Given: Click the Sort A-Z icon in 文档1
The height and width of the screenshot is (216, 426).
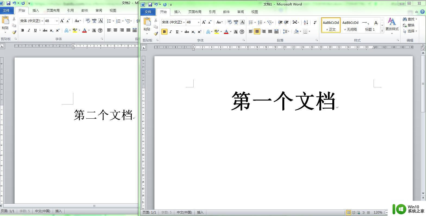Looking at the screenshot, I should (306, 22).
